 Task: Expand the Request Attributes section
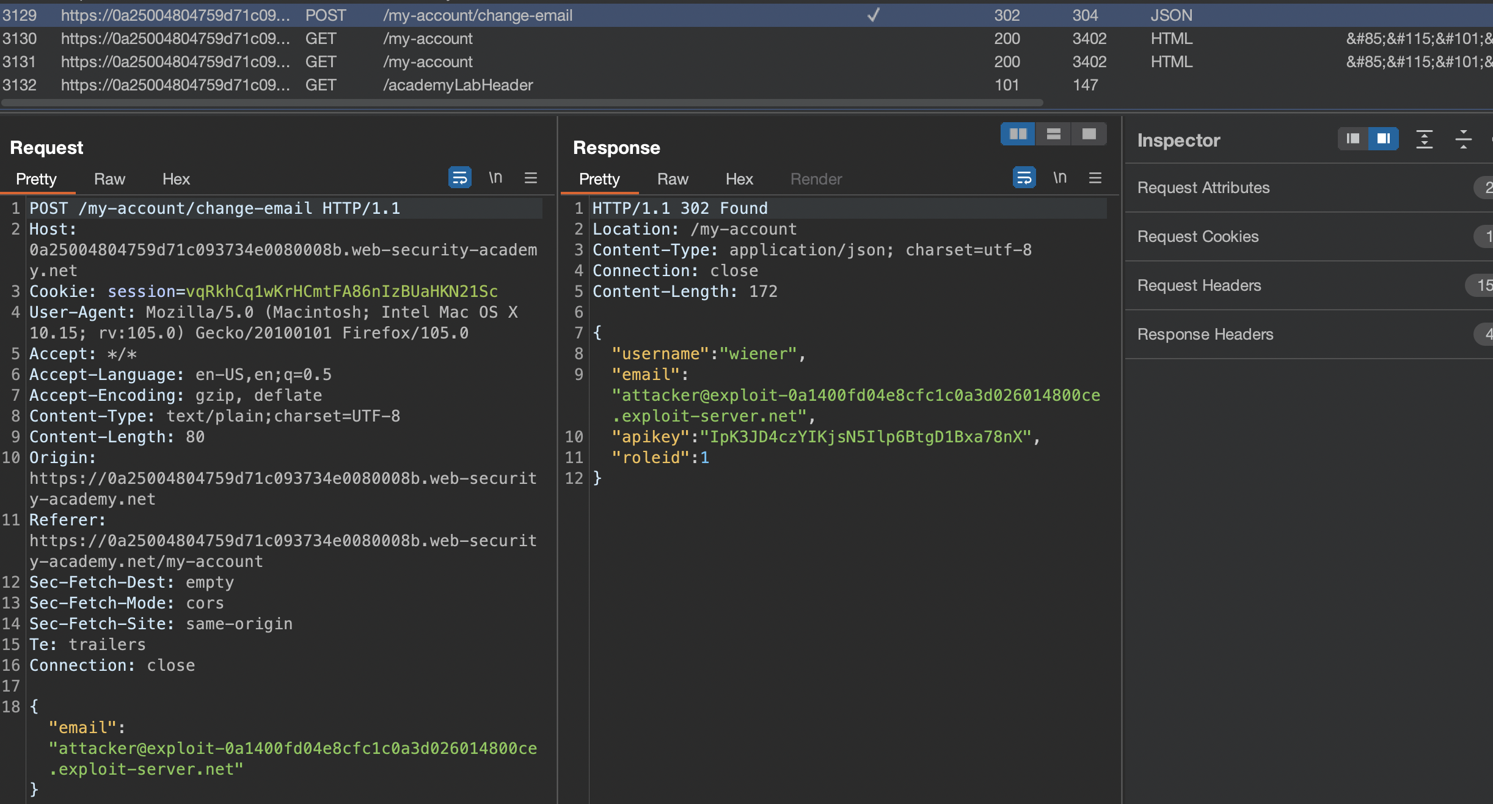(1203, 188)
